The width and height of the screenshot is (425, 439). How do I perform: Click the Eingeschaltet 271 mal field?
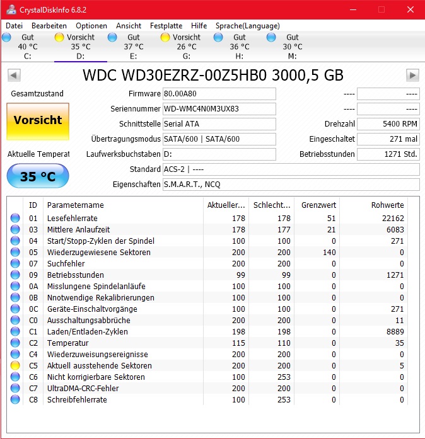[388, 139]
